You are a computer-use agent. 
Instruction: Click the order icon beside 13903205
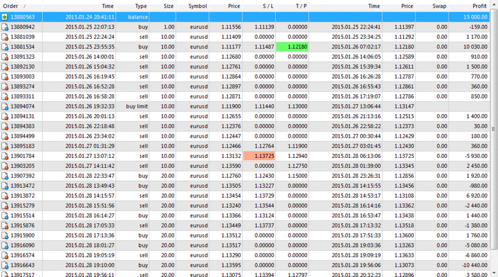5,166
